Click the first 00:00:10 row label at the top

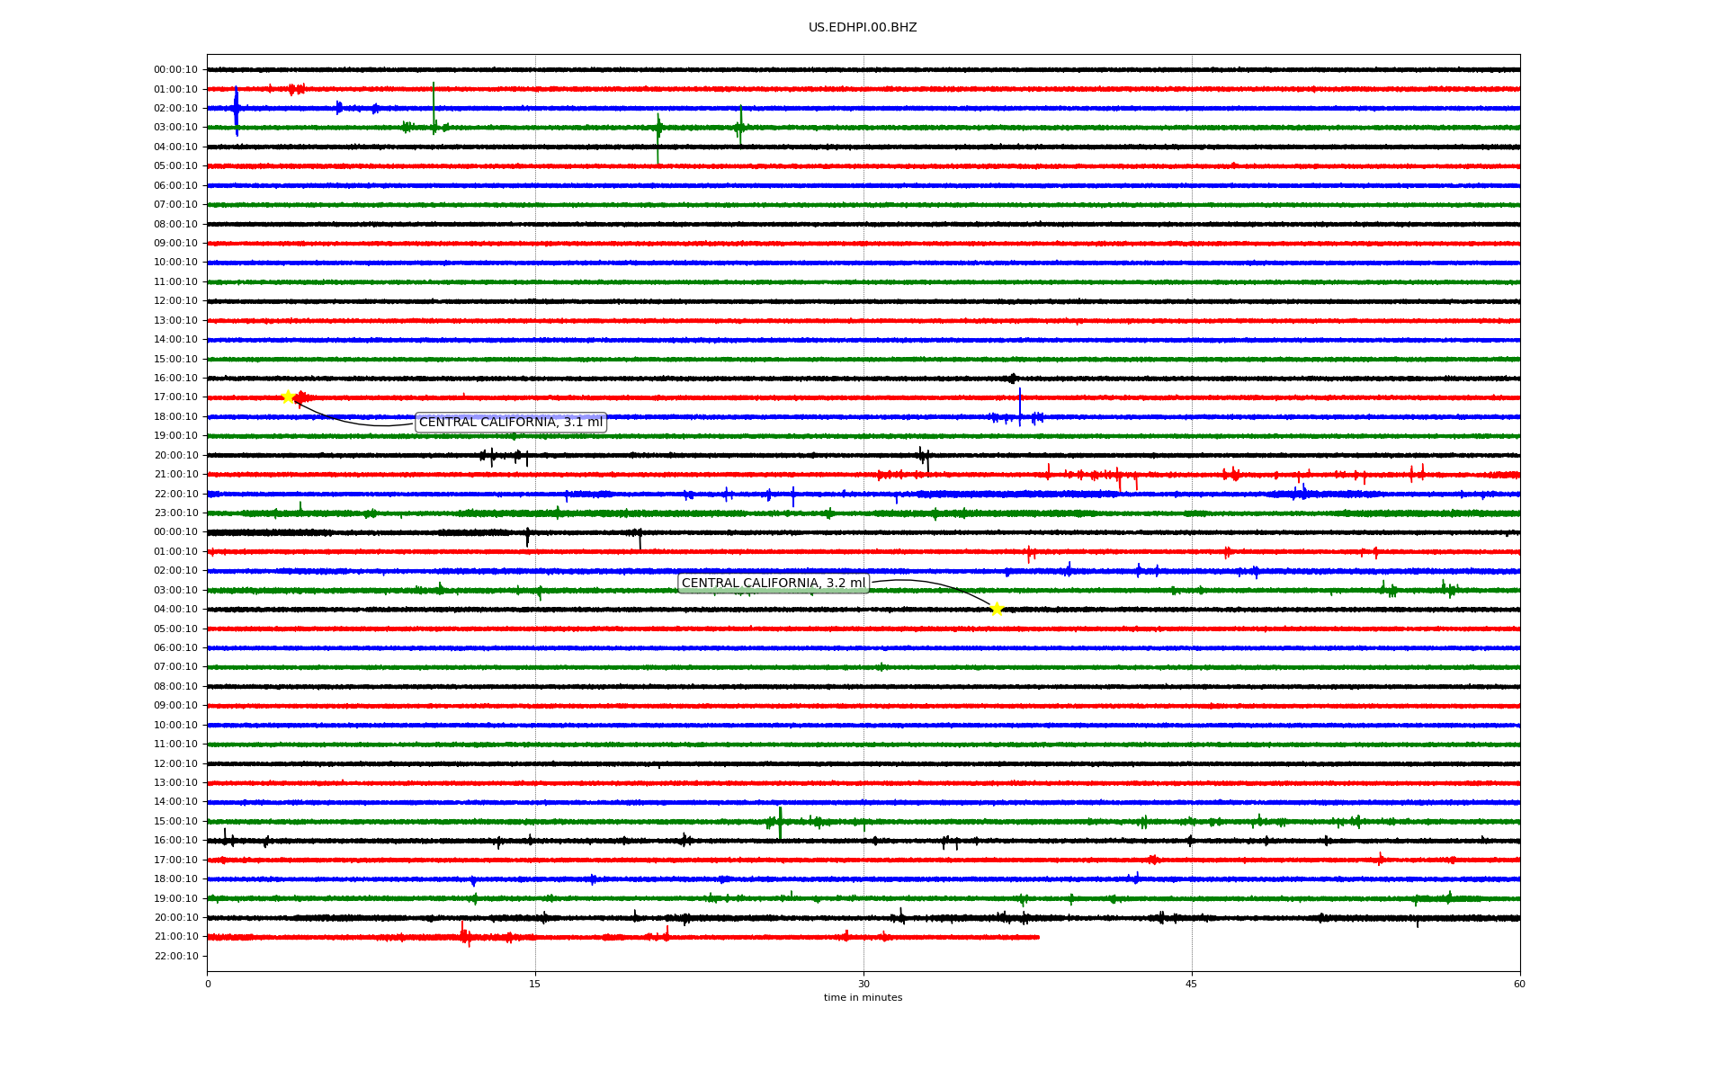pyautogui.click(x=175, y=70)
